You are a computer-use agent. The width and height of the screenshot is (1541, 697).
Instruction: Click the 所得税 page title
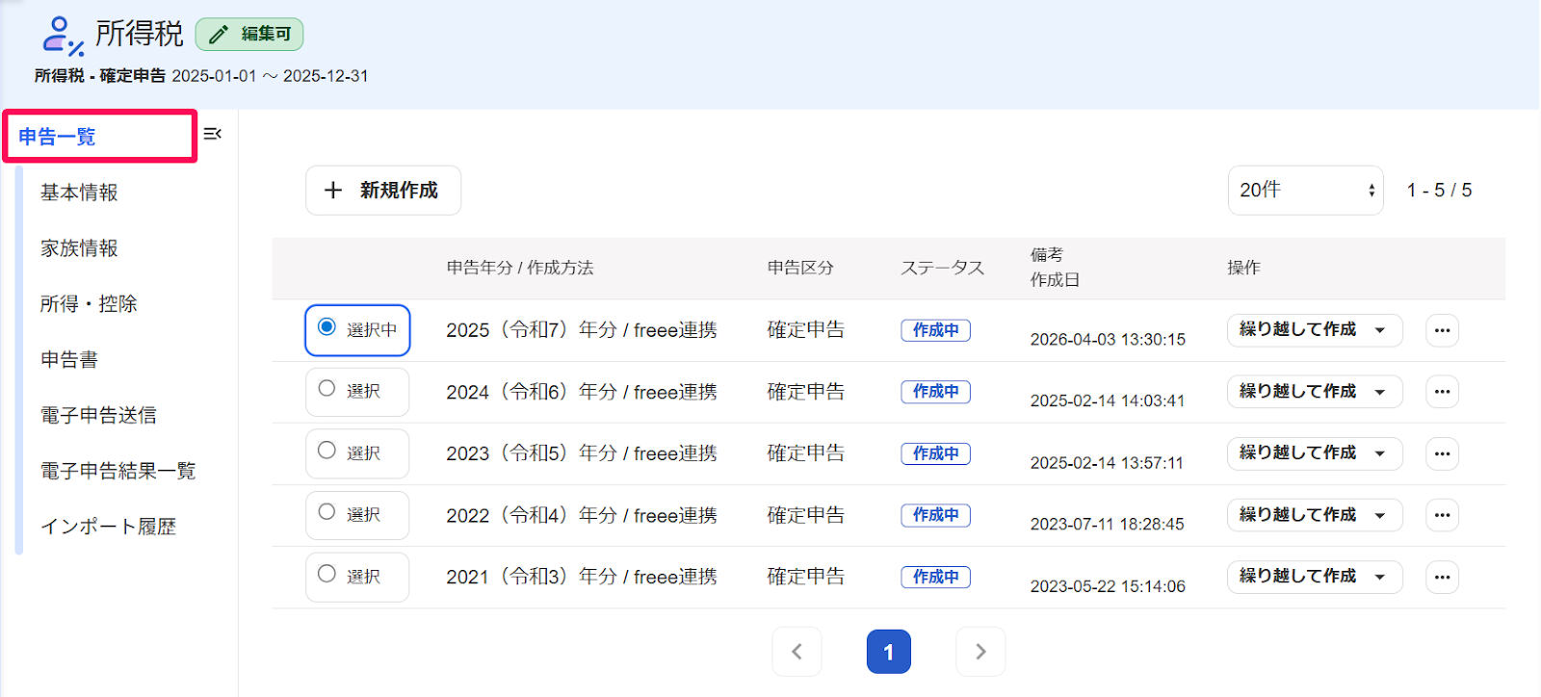coord(139,34)
